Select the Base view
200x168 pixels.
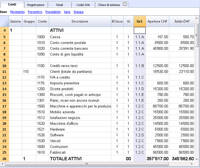pos(3,12)
